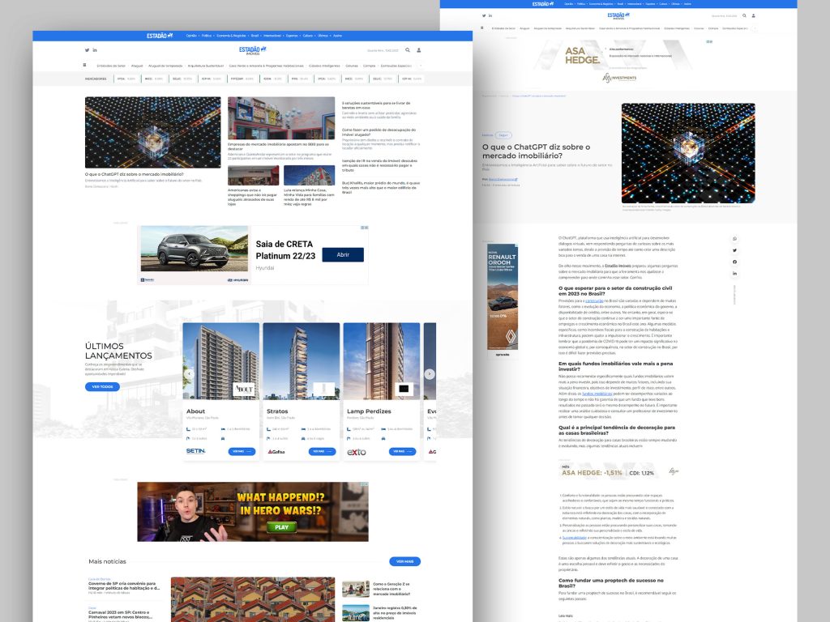Screen dimensions: 830x622
Task: Click the colorful store thumbnail on the homepage
Action: pos(281,118)
